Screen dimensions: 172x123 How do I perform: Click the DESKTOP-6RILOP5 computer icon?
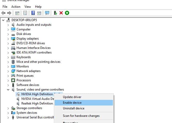8,20
